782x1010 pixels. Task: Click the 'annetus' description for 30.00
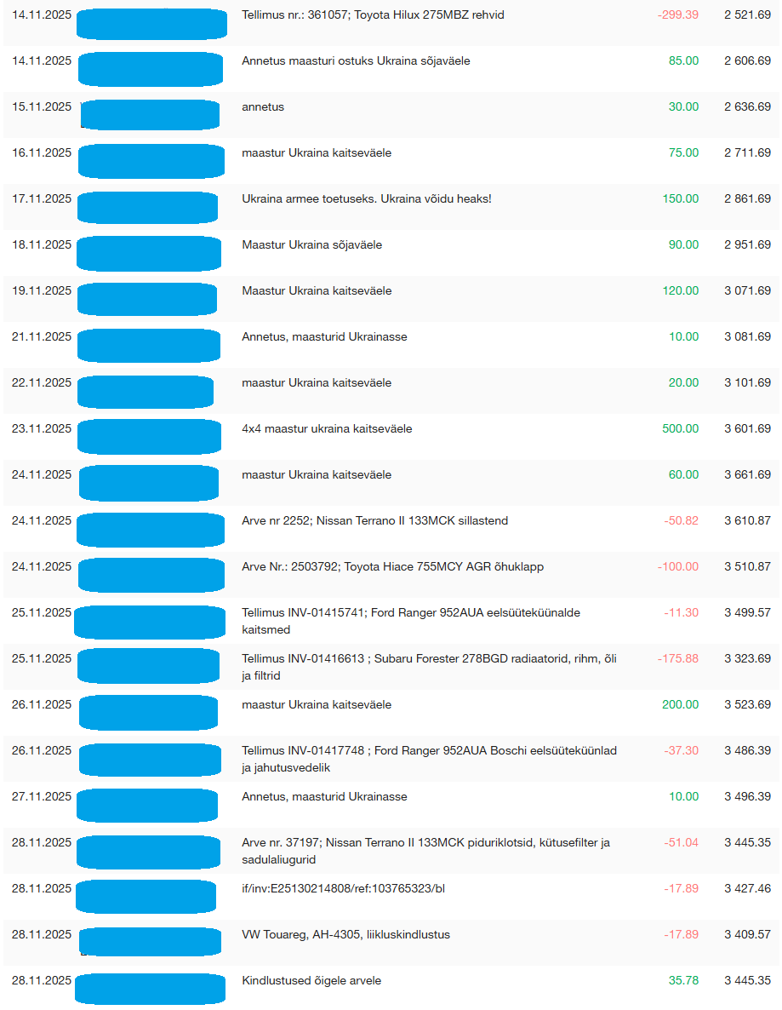coord(263,107)
